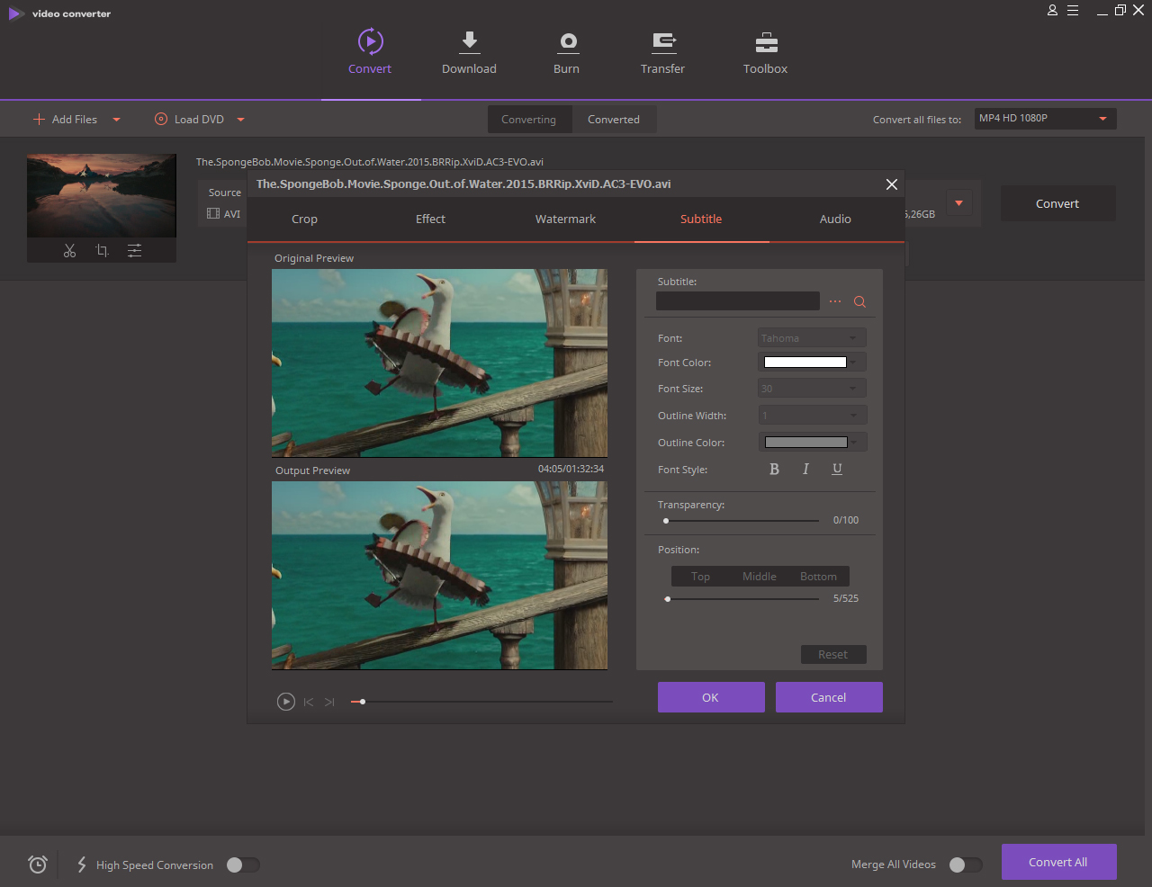This screenshot has width=1152, height=887.
Task: Click the Add Files plus icon
Action: [39, 119]
